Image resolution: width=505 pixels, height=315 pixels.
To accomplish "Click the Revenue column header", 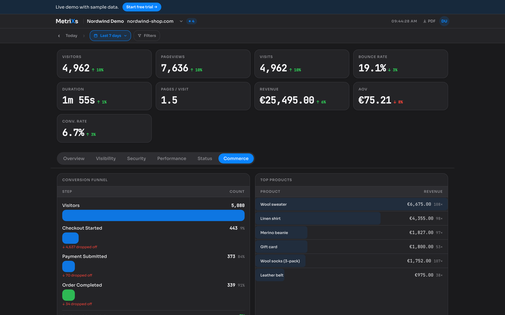I will click(433, 192).
